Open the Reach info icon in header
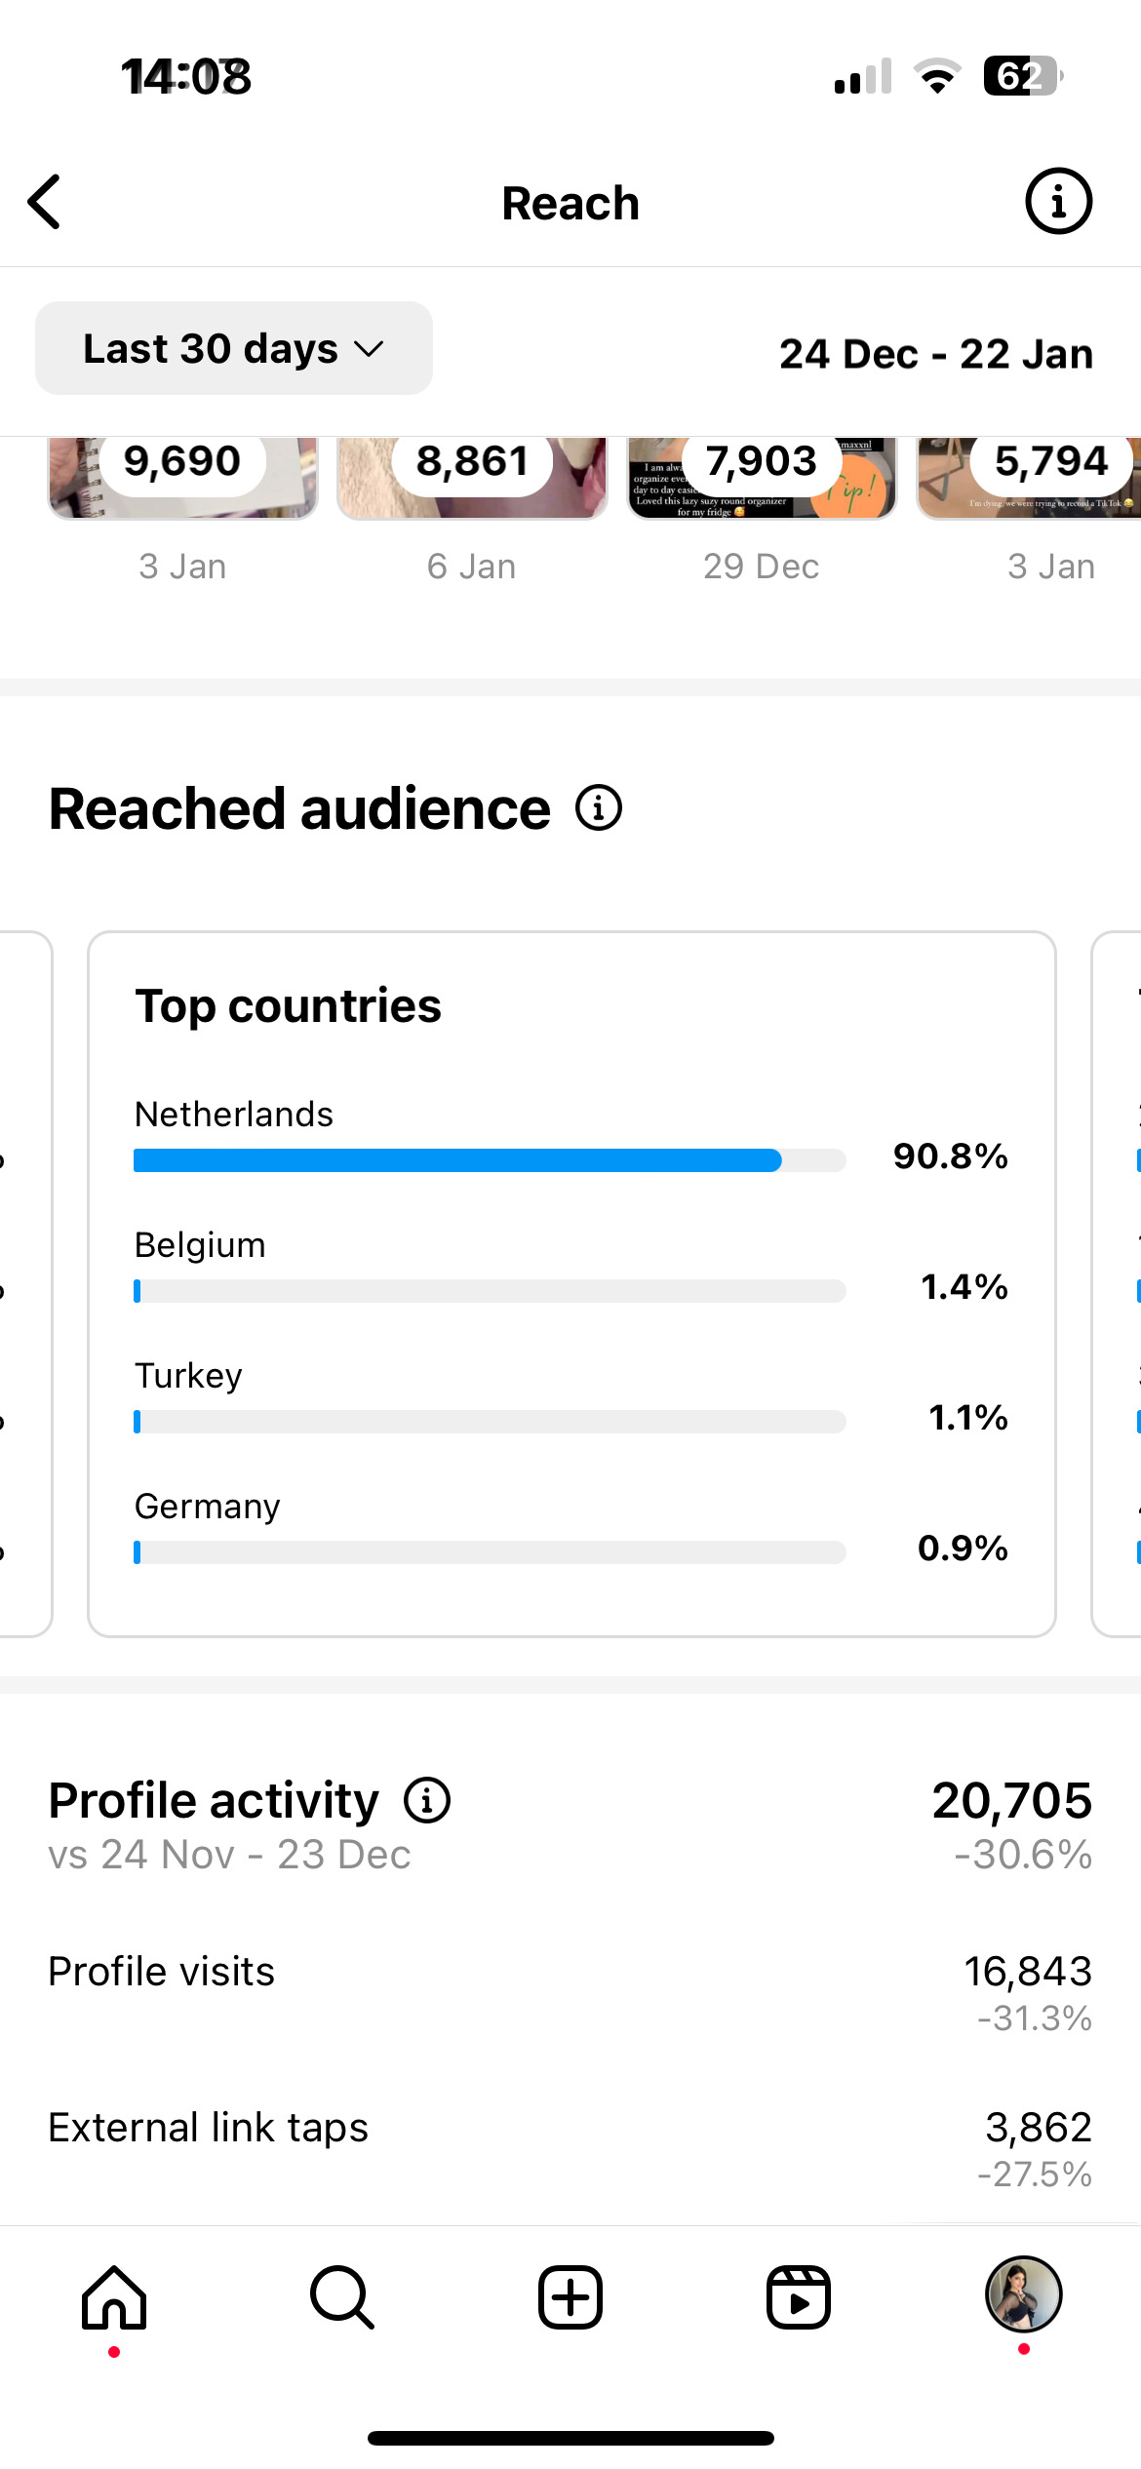This screenshot has width=1141, height=2469. pyautogui.click(x=1058, y=202)
